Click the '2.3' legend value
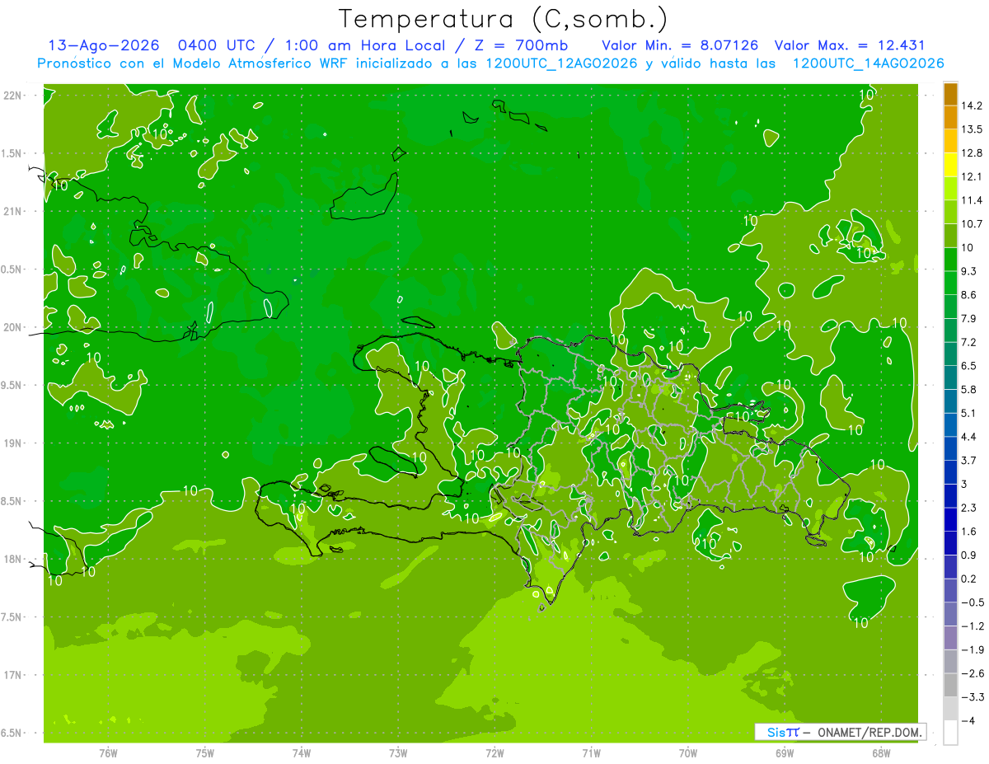The height and width of the screenshot is (764, 989). pos(968,508)
